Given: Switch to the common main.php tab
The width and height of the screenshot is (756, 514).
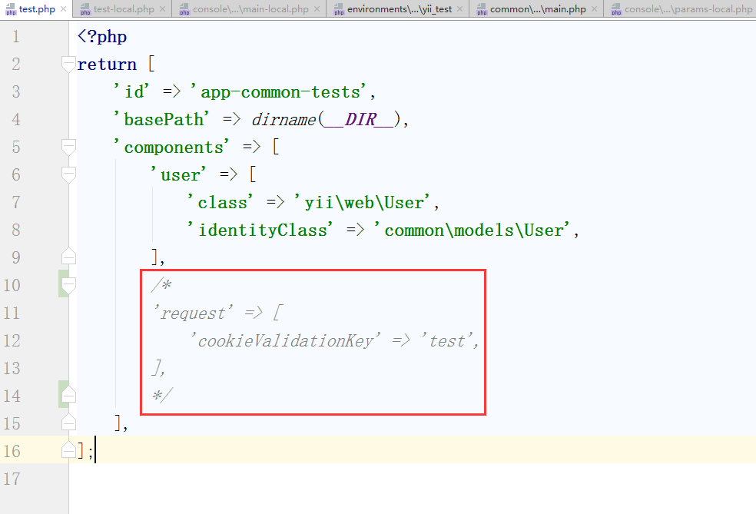Looking at the screenshot, I should pyautogui.click(x=538, y=10).
